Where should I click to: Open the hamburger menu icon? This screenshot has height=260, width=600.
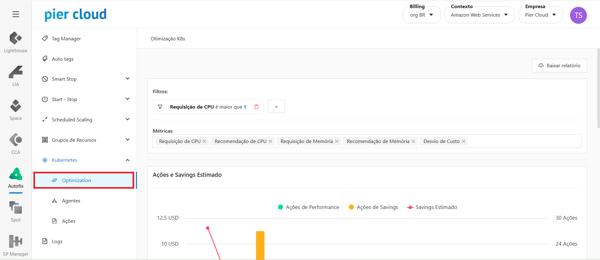16,14
